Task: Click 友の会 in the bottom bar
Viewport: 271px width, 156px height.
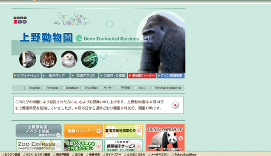Action: tap(79, 154)
